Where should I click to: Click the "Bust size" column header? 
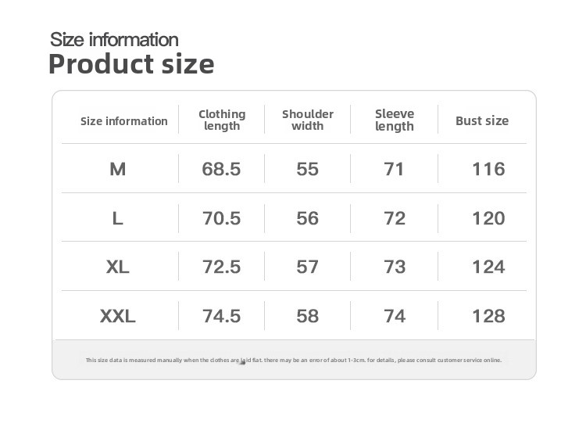pyautogui.click(x=482, y=121)
